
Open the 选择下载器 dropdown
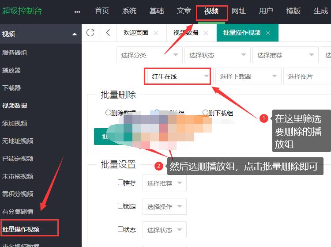point(248,76)
